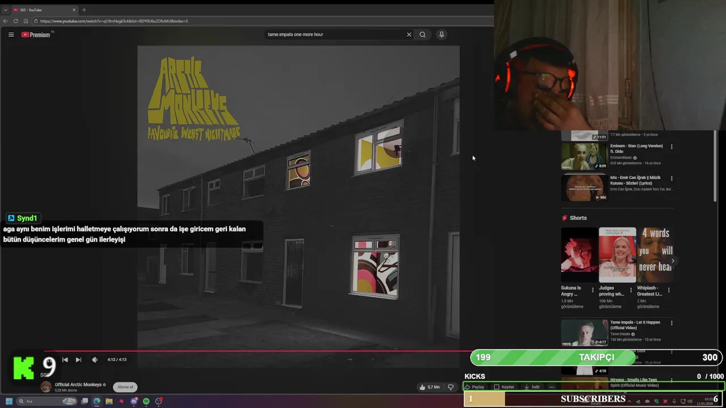Open File Explorer from the taskbar

pos(109,401)
